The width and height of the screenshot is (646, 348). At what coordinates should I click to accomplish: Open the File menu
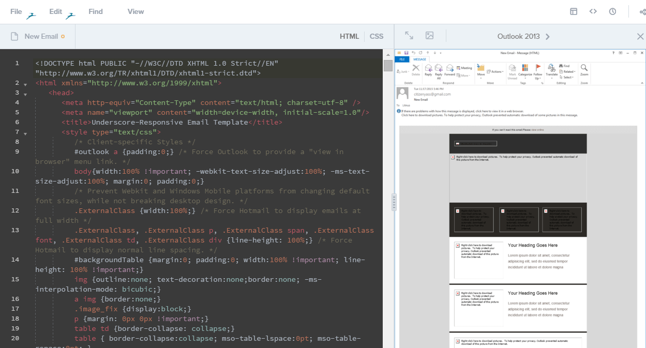point(16,11)
